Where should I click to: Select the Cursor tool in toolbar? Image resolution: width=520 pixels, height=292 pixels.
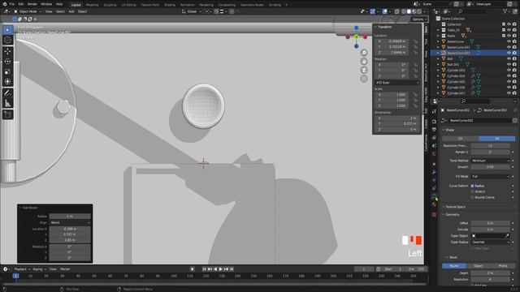[x=7, y=40]
